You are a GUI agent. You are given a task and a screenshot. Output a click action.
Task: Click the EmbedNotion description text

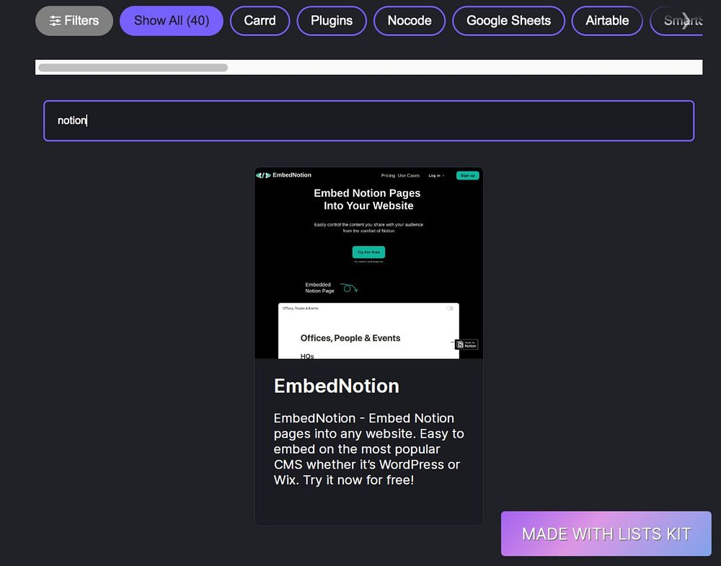368,448
